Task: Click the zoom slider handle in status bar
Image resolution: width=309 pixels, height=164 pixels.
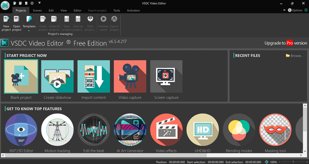Action: pyautogui.click(x=293, y=162)
